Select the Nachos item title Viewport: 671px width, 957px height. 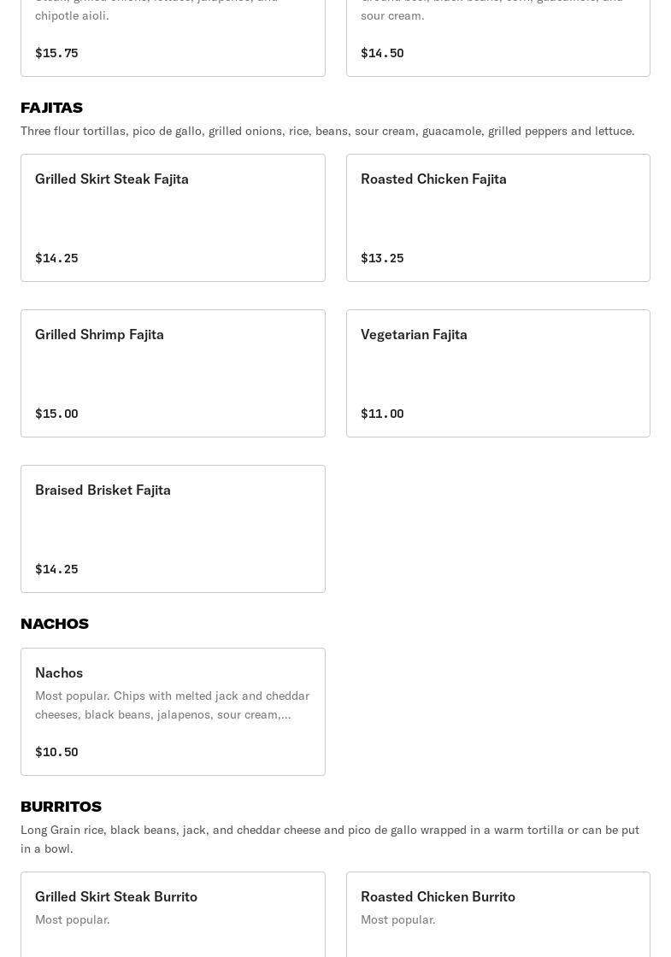click(x=59, y=672)
